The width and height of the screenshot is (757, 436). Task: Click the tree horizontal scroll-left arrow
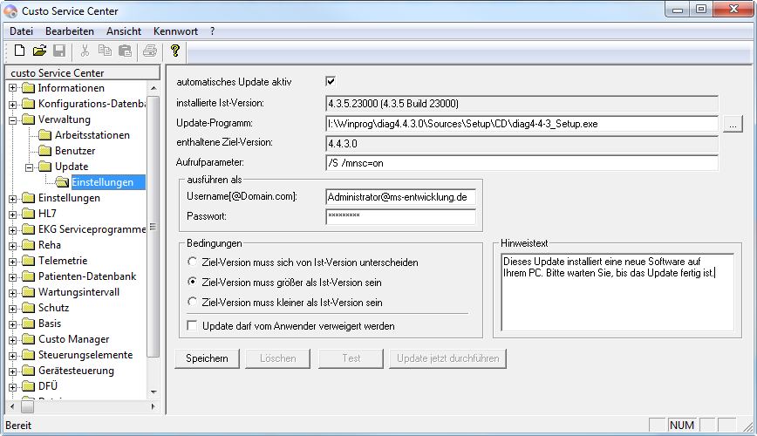[12, 406]
